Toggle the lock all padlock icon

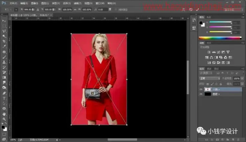[221, 84]
